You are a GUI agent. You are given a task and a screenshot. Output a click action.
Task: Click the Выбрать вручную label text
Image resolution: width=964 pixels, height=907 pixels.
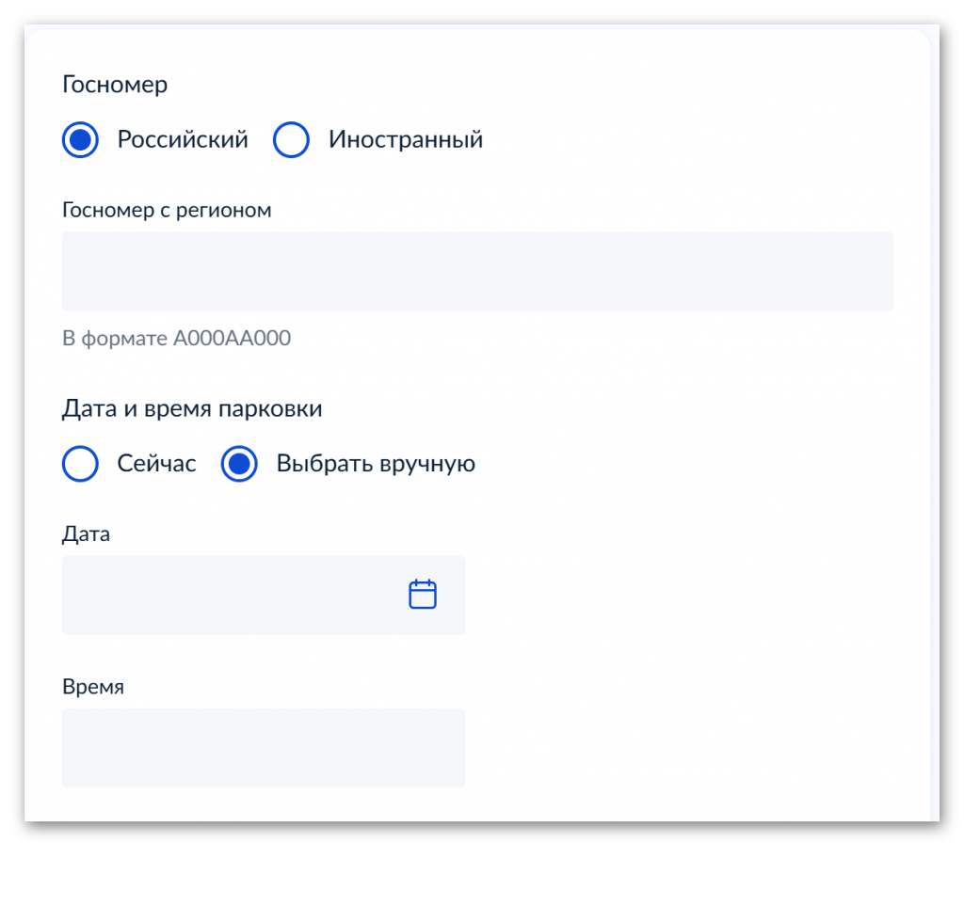(376, 464)
